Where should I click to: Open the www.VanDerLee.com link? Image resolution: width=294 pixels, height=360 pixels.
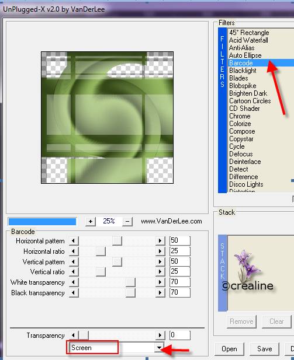pyautogui.click(x=171, y=221)
